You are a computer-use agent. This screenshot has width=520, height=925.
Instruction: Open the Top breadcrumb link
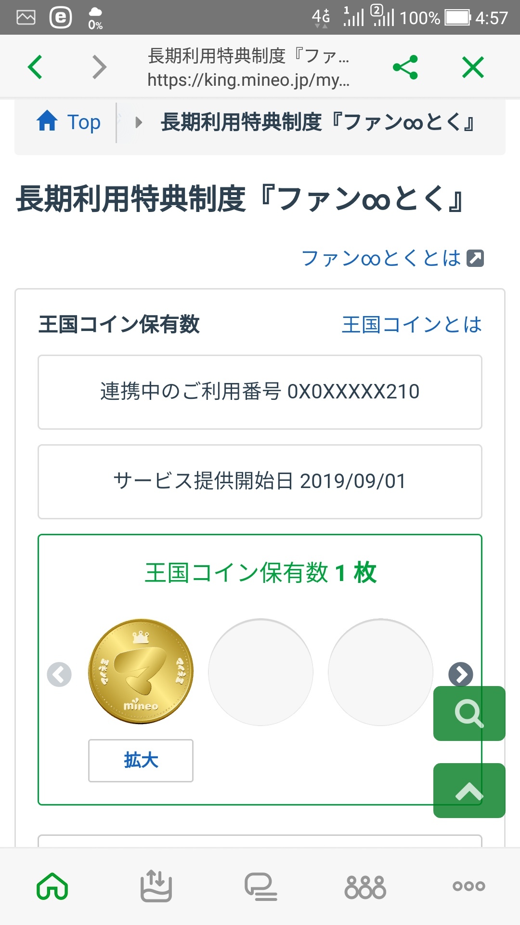coord(84,122)
